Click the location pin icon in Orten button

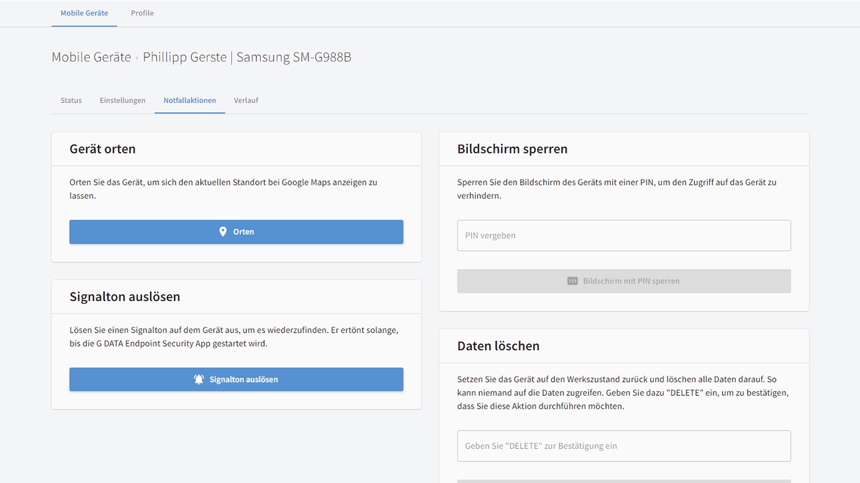[x=223, y=232]
